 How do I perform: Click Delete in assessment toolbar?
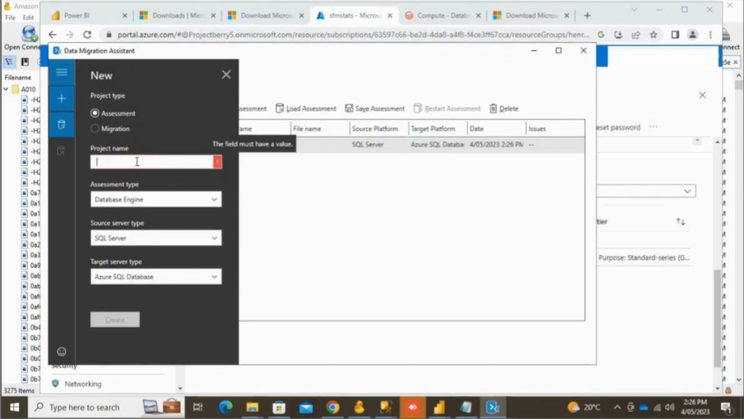[504, 109]
